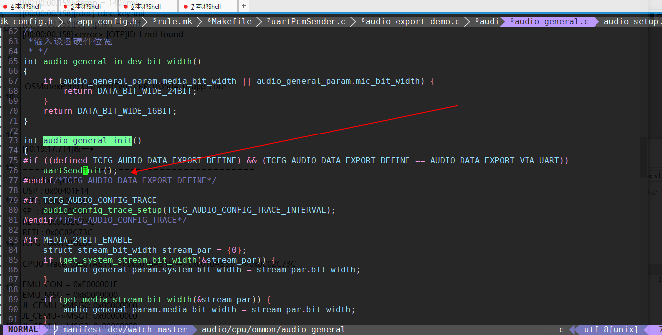This screenshot has height=335, width=662.
Task: Open the audio_export_demo.c buffer tab
Action: [x=410, y=22]
